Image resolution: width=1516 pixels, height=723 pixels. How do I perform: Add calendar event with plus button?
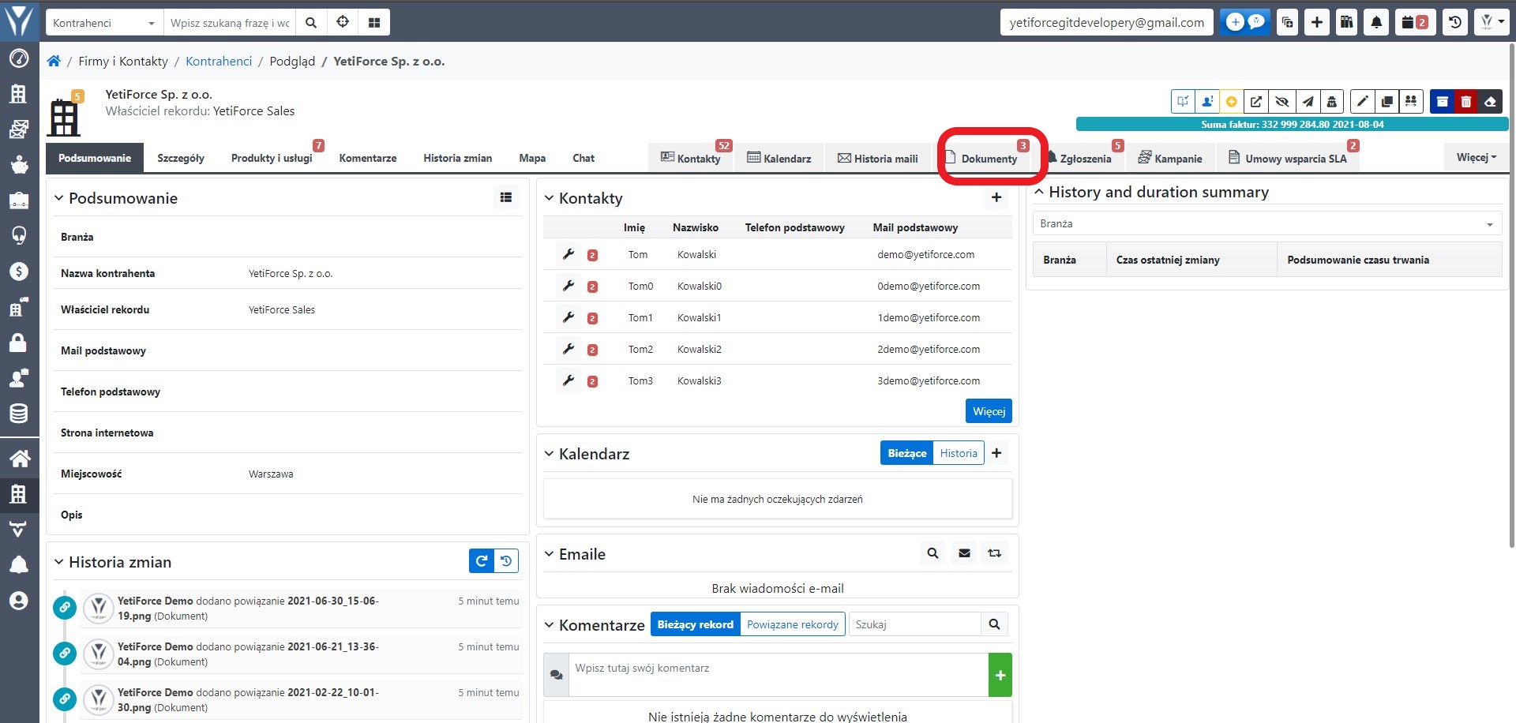tap(996, 453)
